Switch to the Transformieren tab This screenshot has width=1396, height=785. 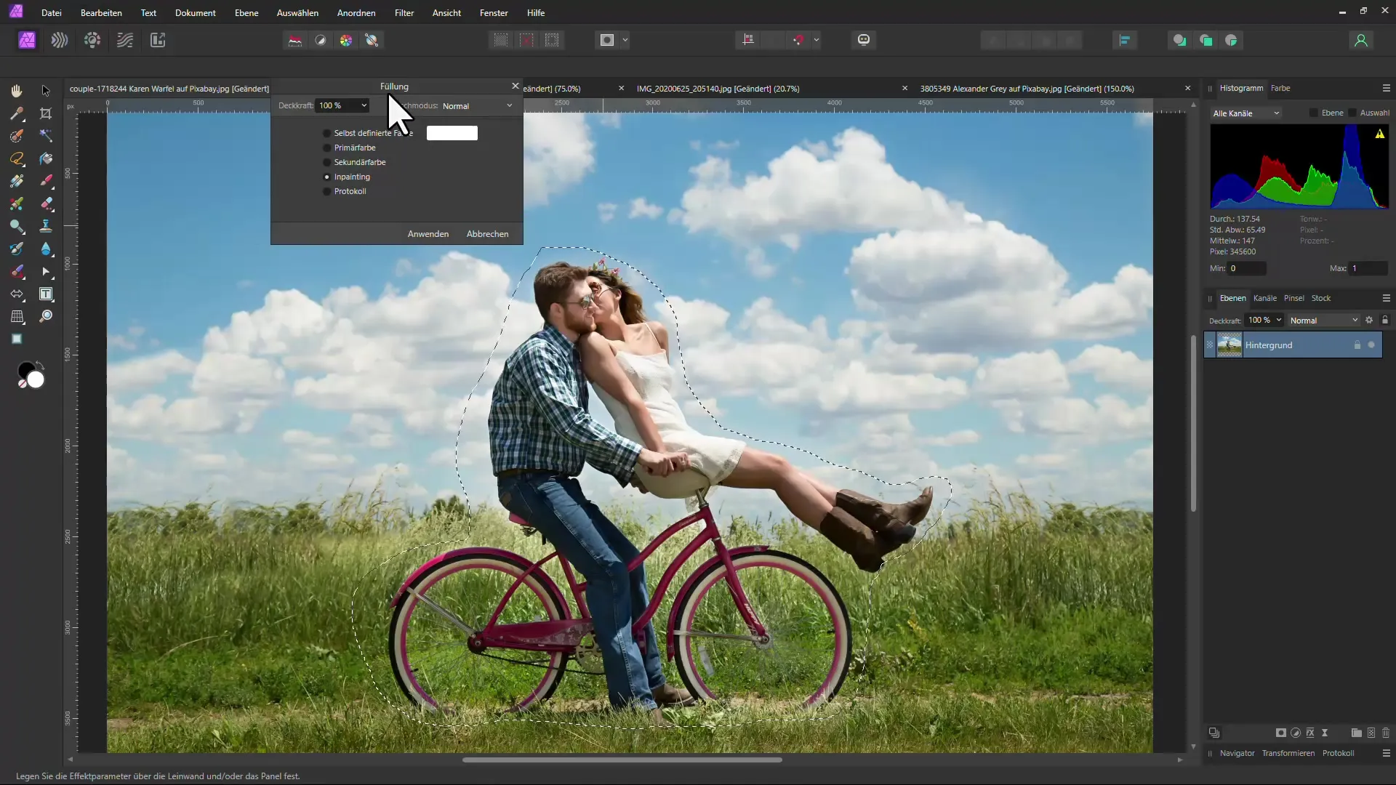[x=1288, y=753]
